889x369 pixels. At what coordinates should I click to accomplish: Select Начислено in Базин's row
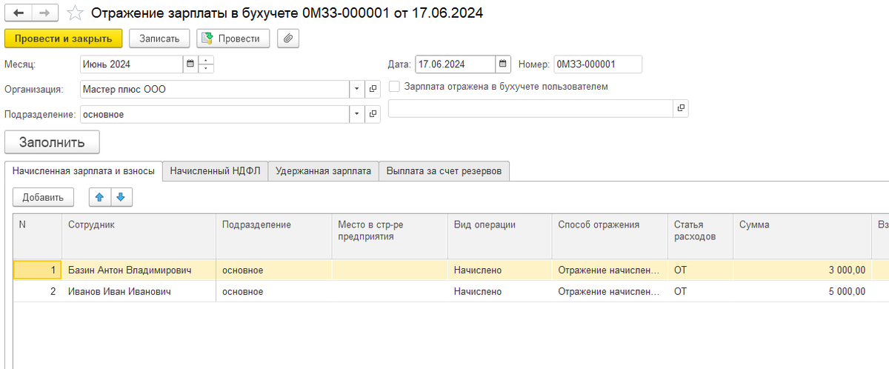pos(499,270)
